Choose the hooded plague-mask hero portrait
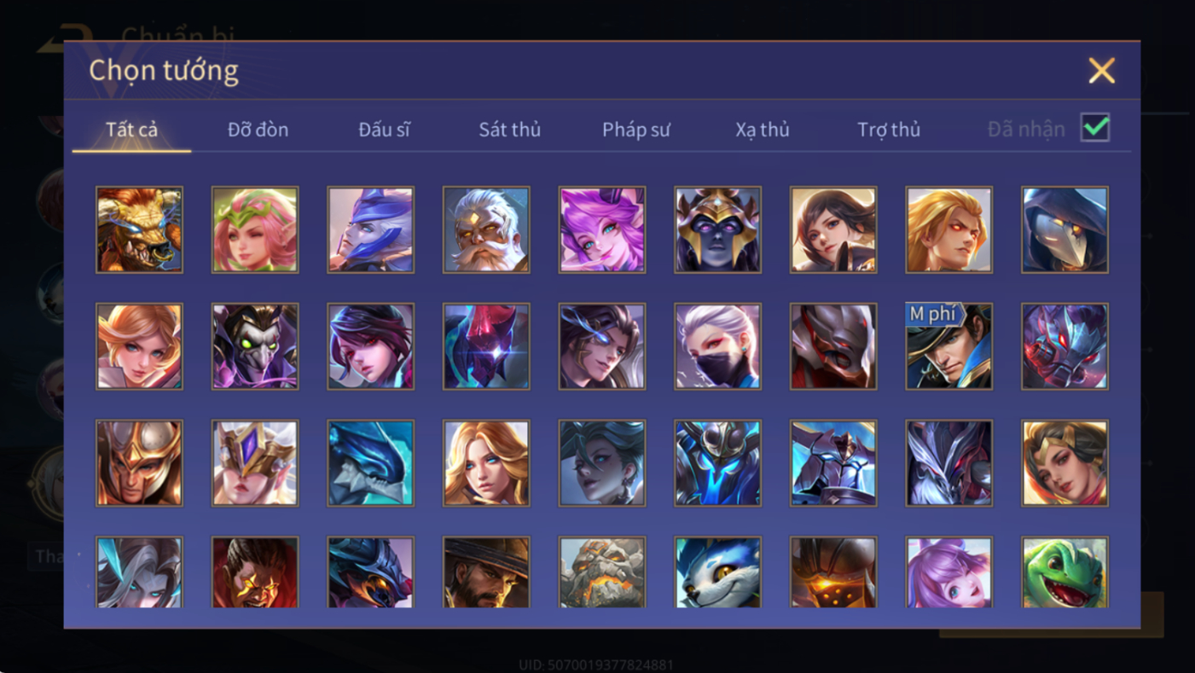 [x=1065, y=230]
